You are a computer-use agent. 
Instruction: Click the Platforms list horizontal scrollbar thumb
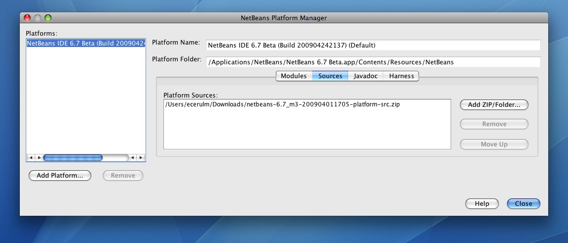(x=73, y=158)
